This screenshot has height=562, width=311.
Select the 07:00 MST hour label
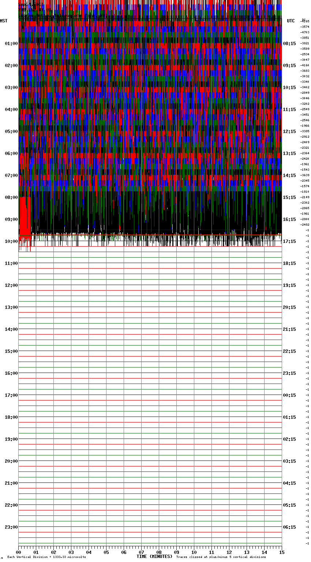point(11,175)
